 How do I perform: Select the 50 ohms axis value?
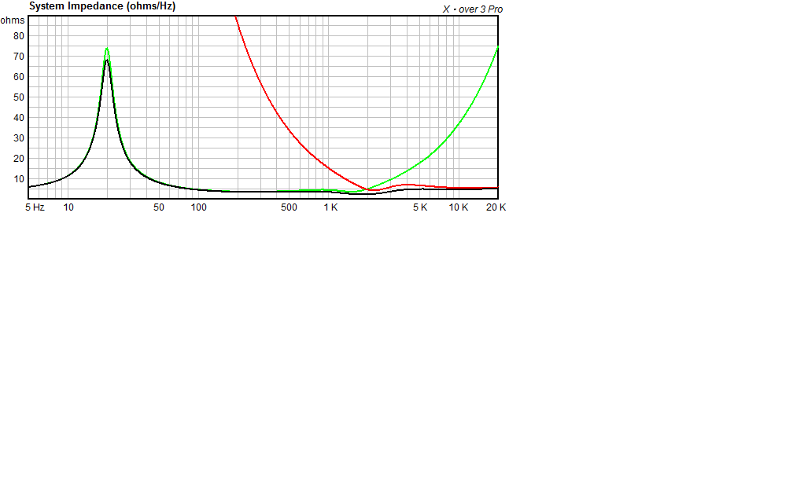[x=19, y=97]
